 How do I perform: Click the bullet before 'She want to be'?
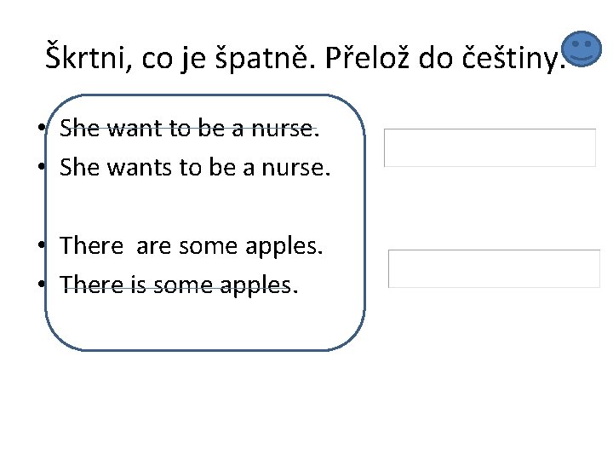pos(41,129)
